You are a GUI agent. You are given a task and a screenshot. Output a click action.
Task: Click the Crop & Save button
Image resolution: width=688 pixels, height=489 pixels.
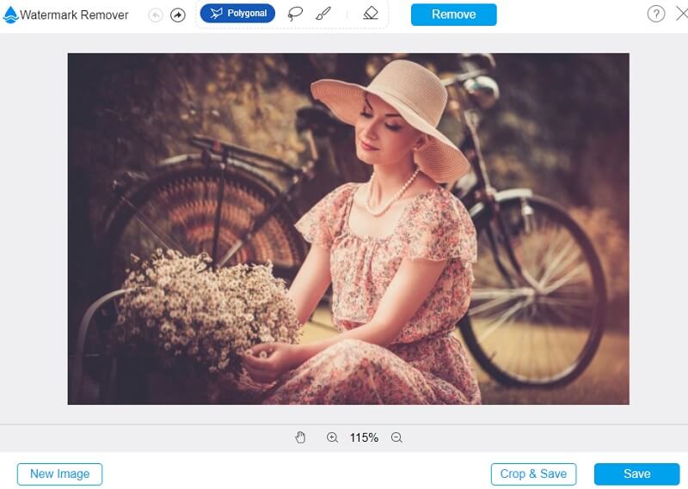pos(533,474)
